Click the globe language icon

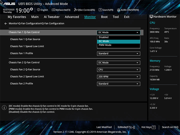click(38, 10)
